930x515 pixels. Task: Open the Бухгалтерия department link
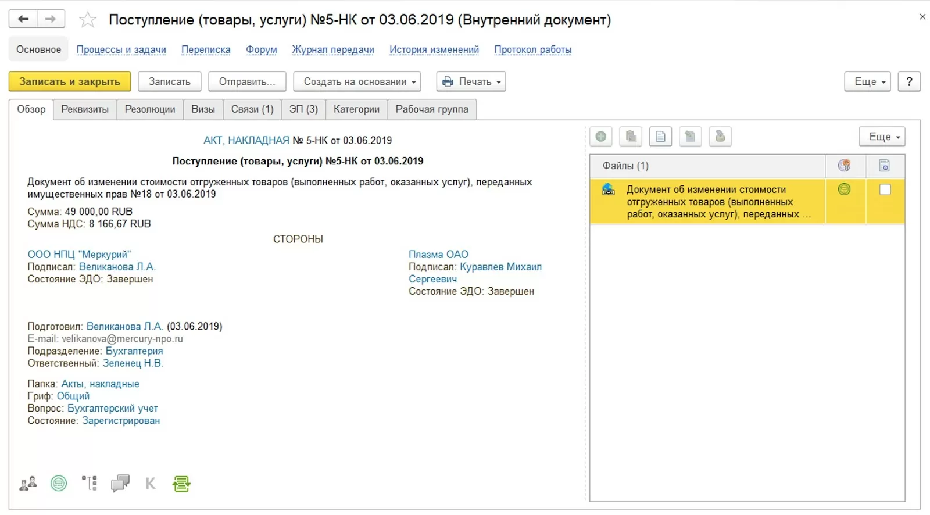[134, 351]
